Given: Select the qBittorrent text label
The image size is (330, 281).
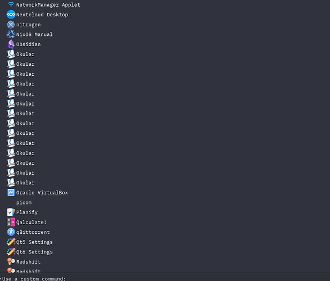Looking at the screenshot, I should [x=33, y=232].
